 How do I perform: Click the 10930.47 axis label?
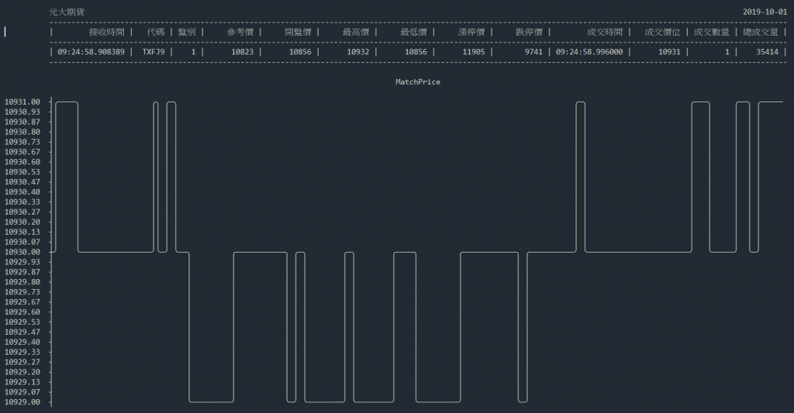click(22, 181)
